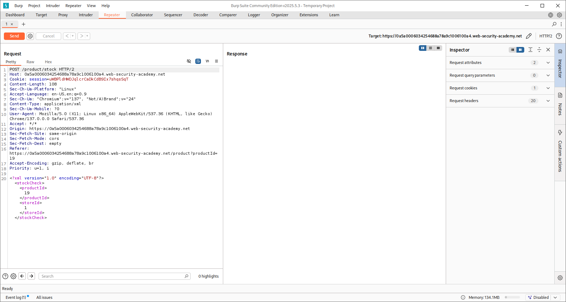This screenshot has width=566, height=302.
Task: Open the Logger tab
Action: [x=254, y=15]
